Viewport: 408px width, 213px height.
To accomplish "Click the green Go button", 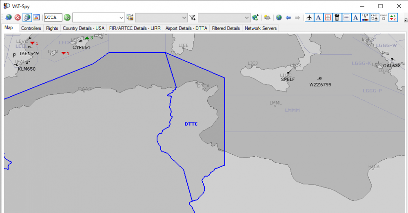I will click(67, 18).
